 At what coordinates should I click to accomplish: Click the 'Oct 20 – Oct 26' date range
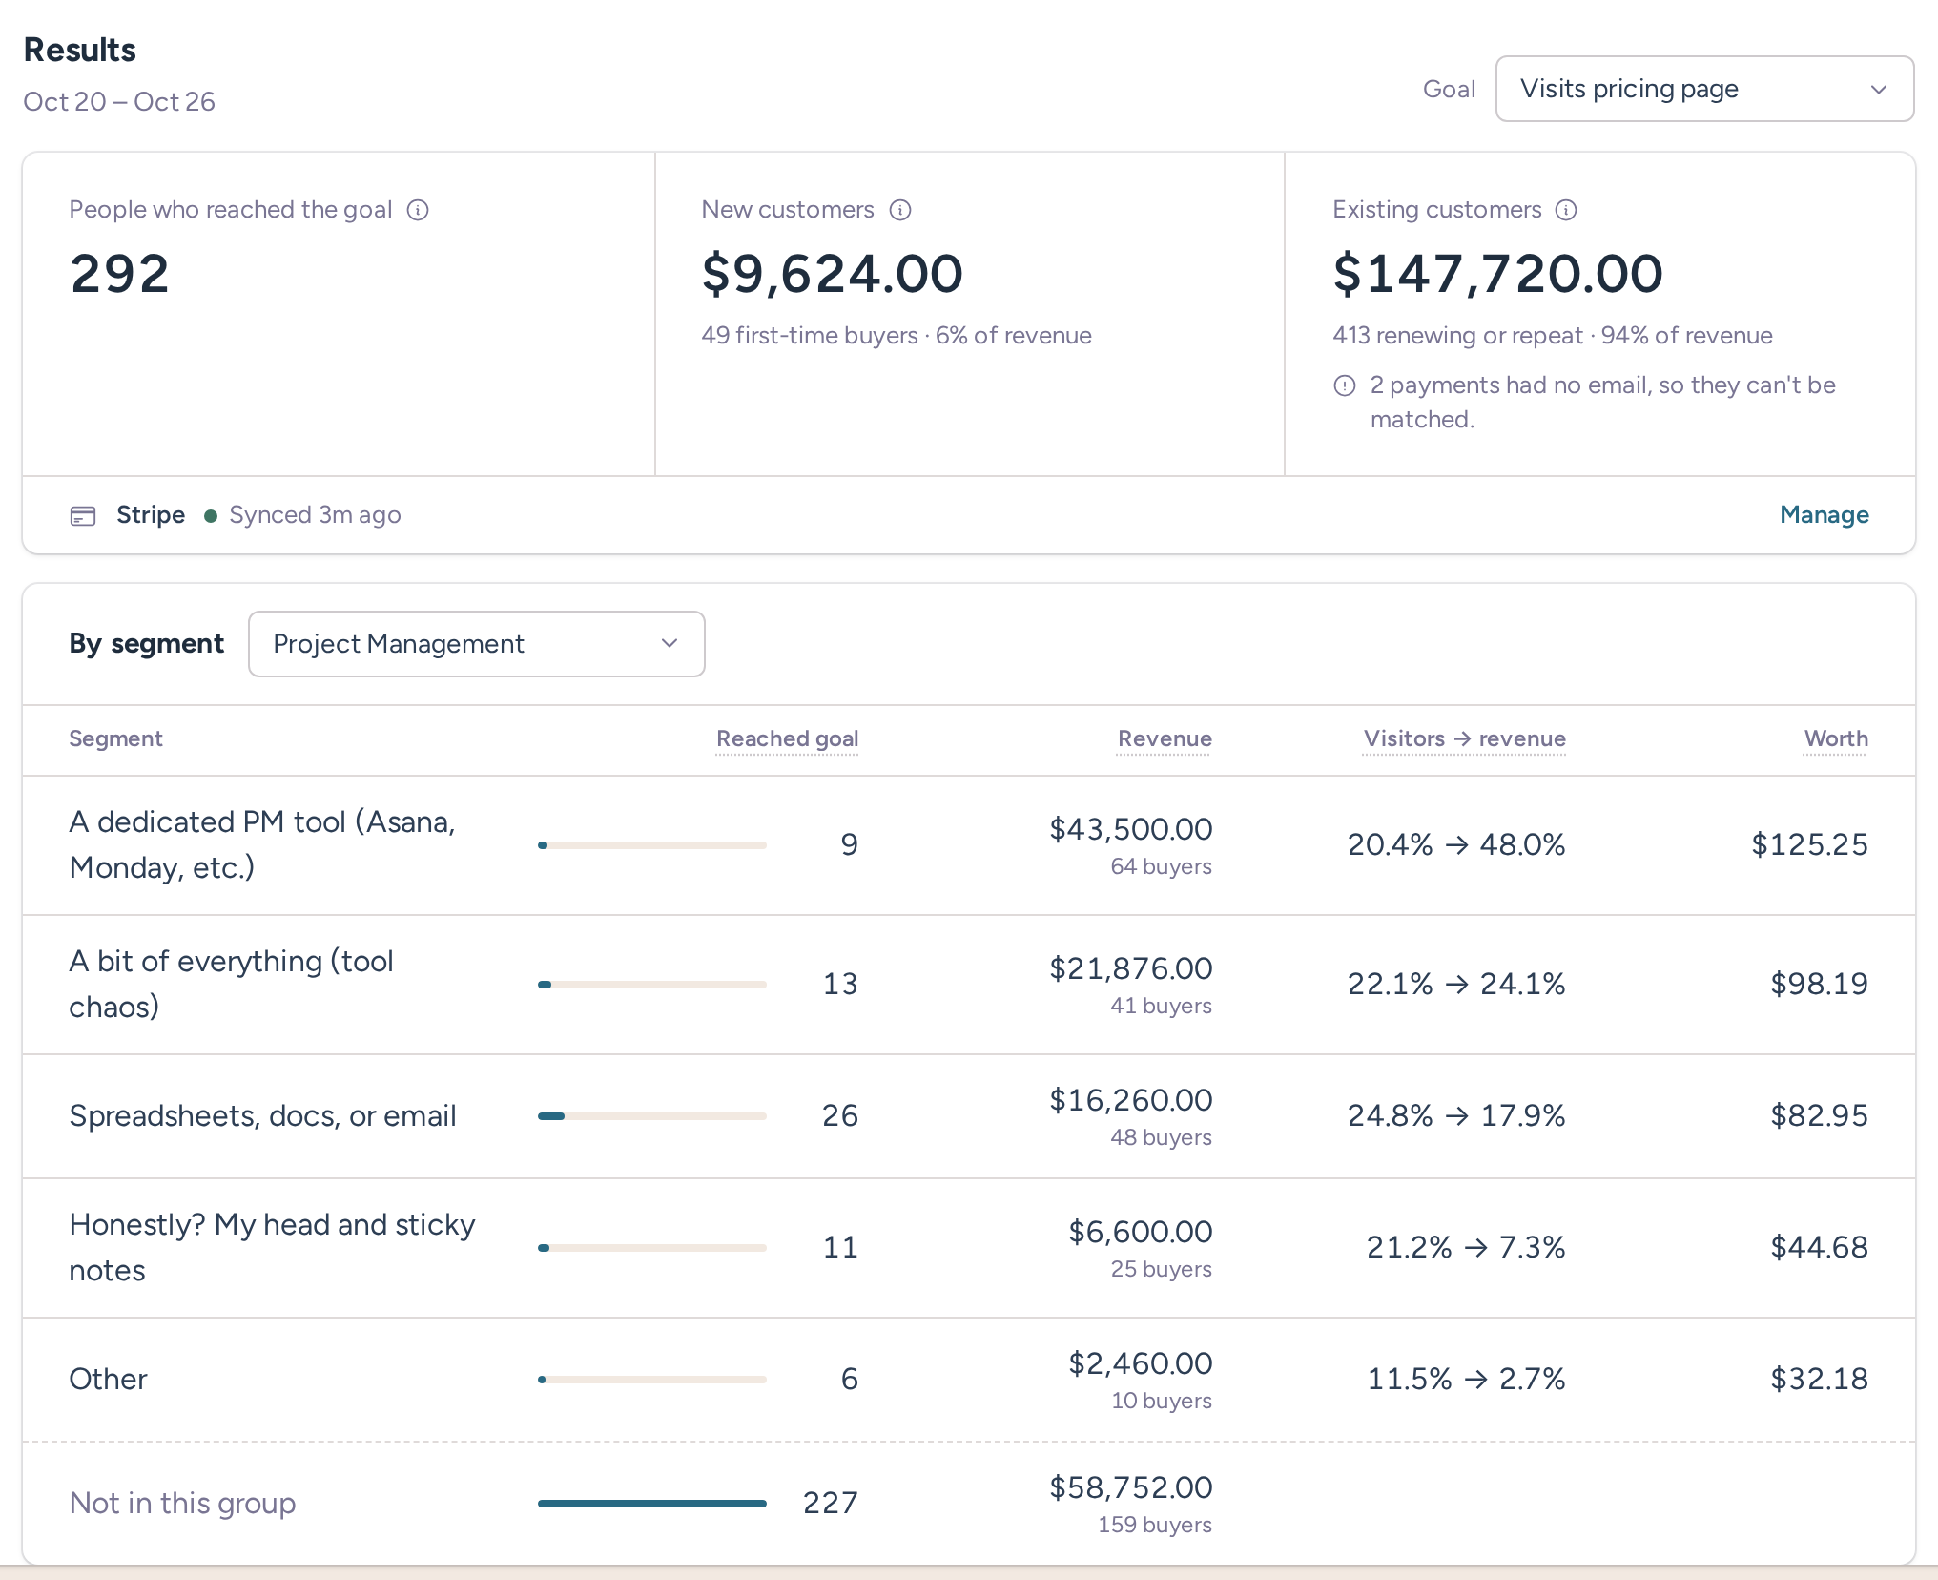119,102
